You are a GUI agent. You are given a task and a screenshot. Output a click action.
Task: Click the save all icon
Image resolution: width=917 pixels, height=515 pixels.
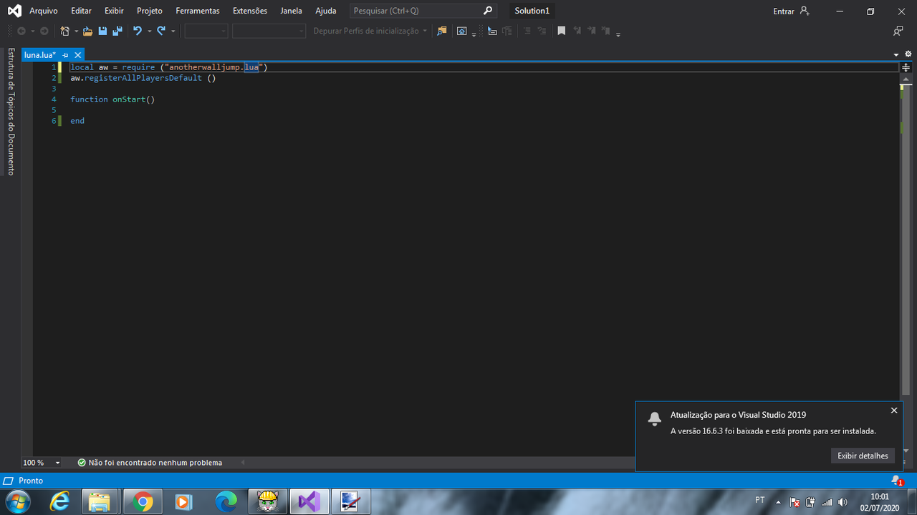coord(117,31)
